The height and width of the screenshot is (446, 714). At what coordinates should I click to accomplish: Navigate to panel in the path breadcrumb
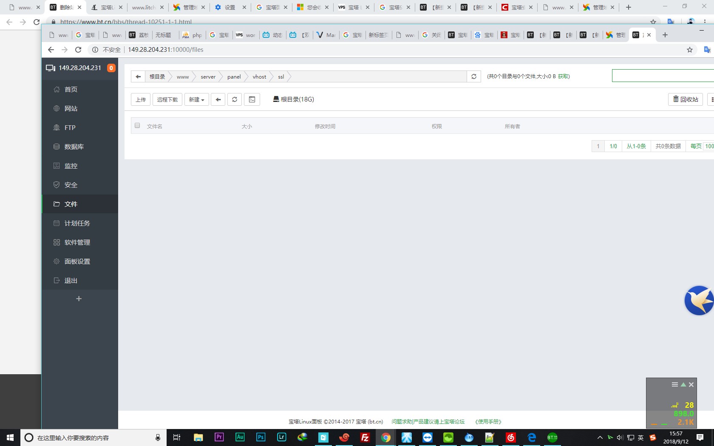[234, 77]
